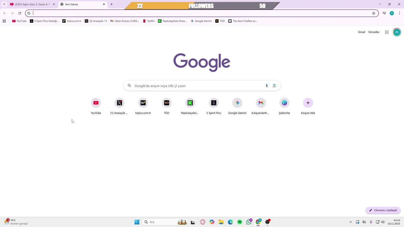Open the Netflix bookmark

(x=149, y=21)
